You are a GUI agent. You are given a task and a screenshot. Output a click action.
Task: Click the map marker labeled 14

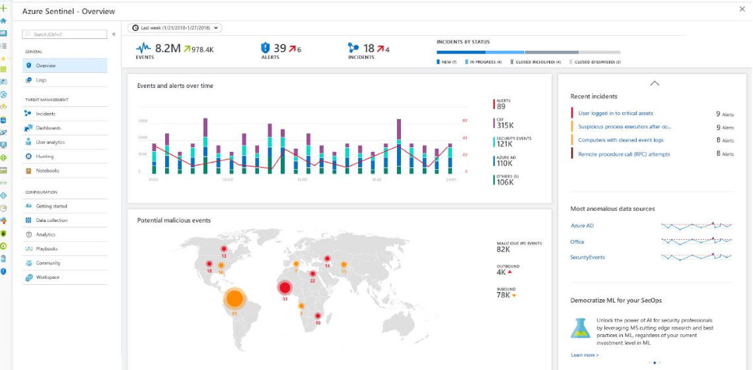point(327,258)
